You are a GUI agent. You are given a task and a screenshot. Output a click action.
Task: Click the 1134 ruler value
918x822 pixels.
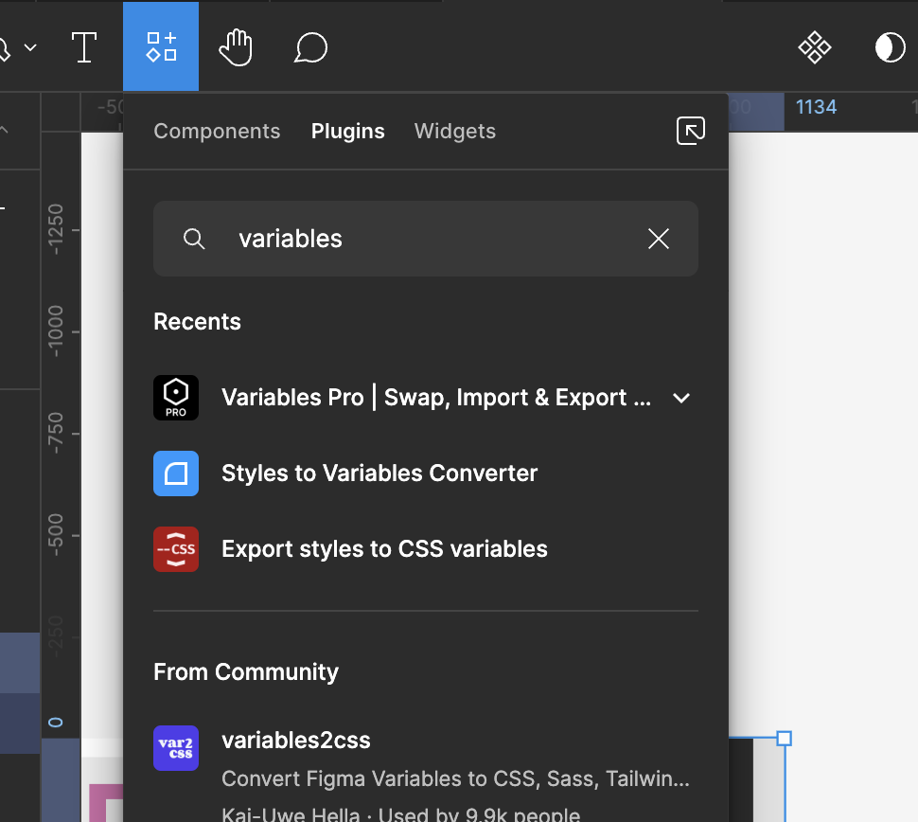pos(816,107)
